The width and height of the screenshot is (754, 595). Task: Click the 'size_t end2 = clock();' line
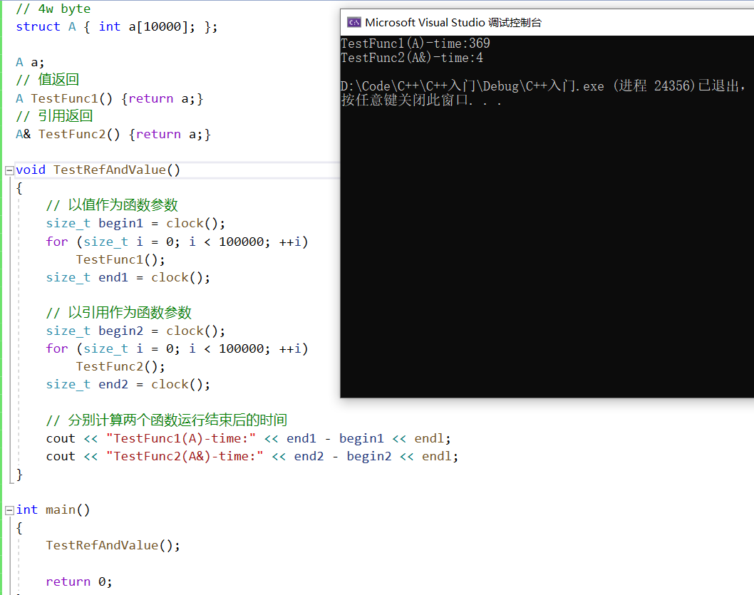pos(128,385)
